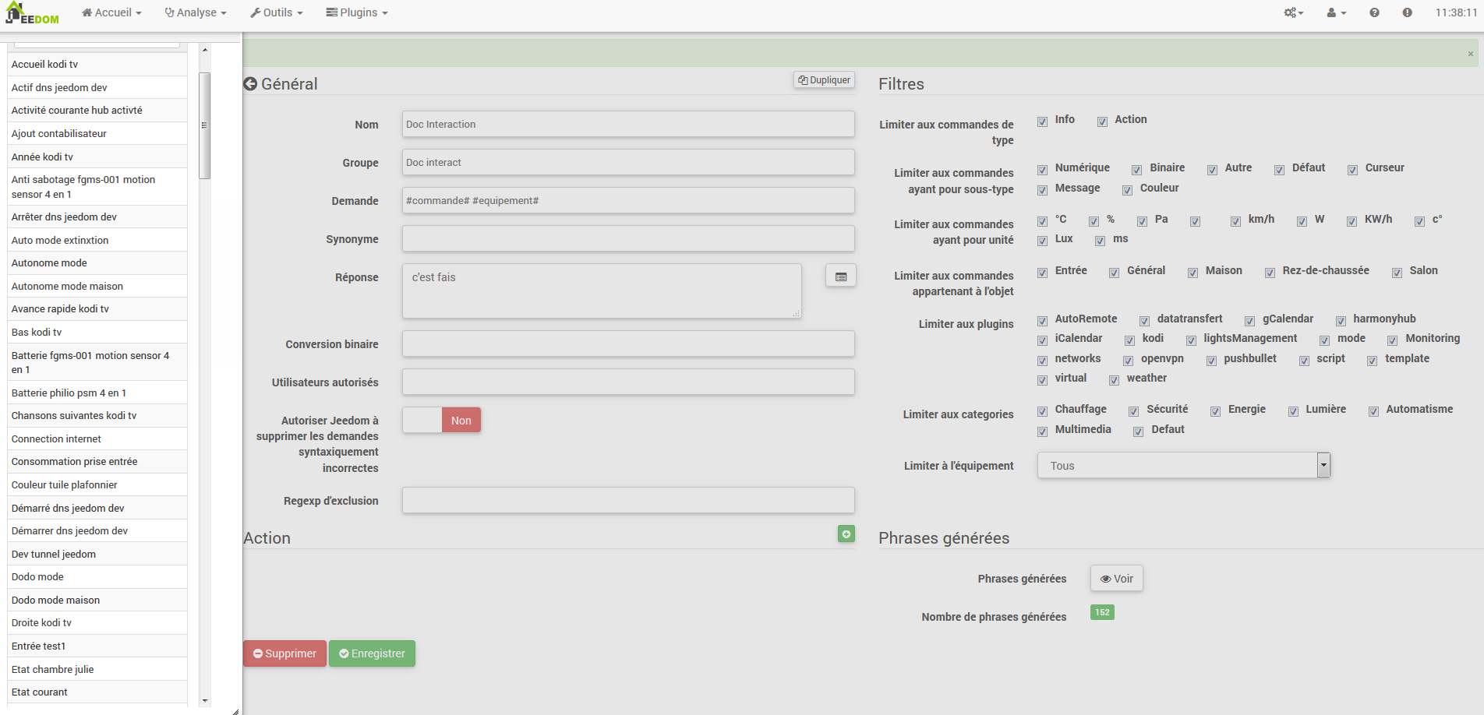
Task: Click the green add action plus icon
Action: (846, 534)
